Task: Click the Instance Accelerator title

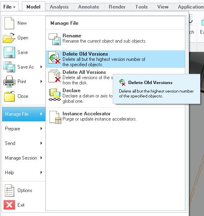Action: [86, 114]
